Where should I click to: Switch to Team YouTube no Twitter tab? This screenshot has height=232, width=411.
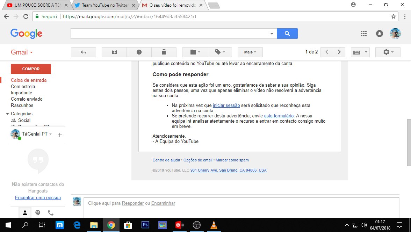[105, 5]
